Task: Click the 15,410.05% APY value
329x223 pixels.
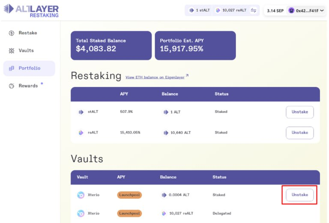Action: point(130,132)
